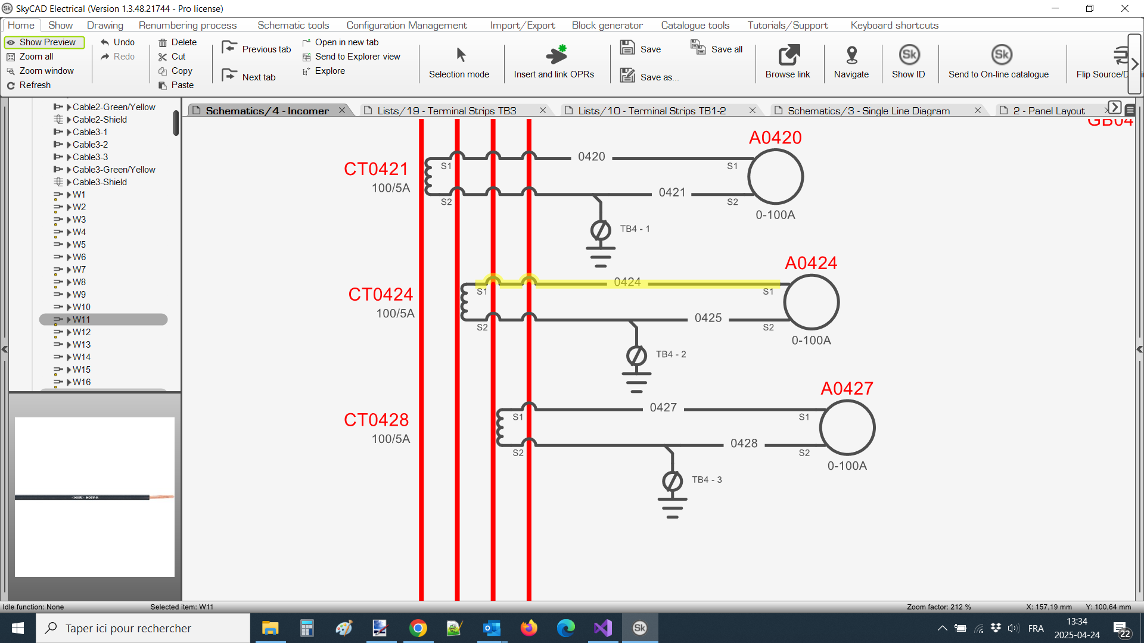Click the TB4 - 2 terminal symbol

(x=636, y=356)
